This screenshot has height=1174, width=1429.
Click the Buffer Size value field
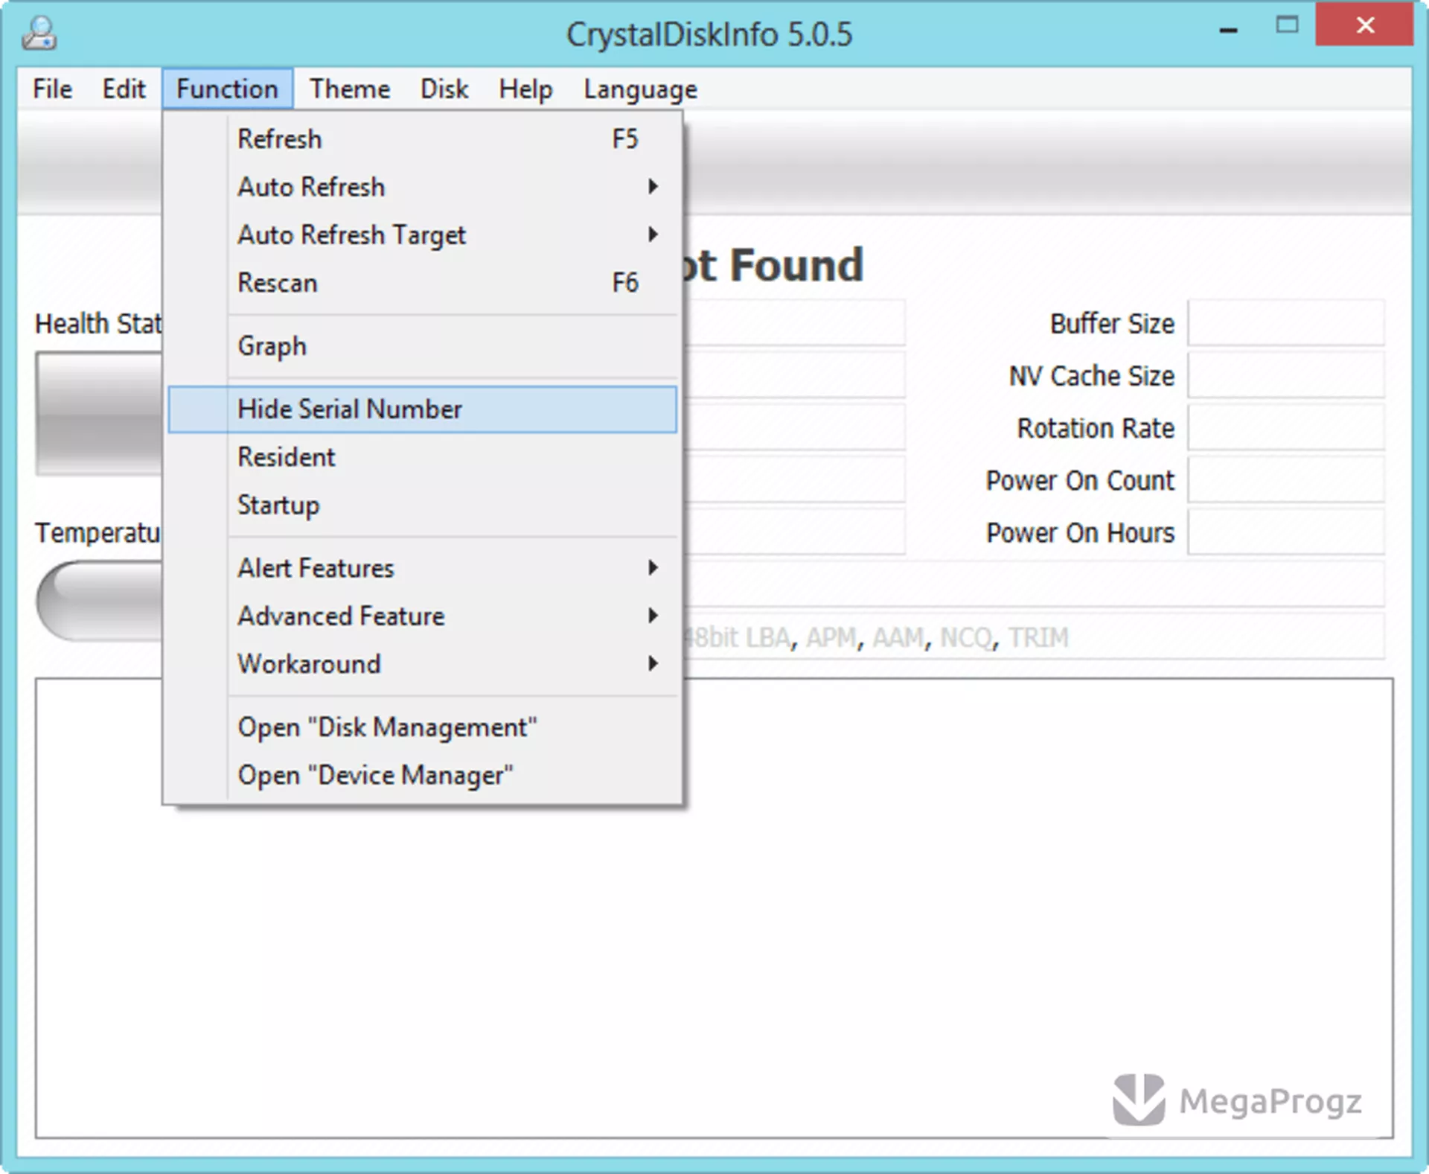click(x=1285, y=323)
